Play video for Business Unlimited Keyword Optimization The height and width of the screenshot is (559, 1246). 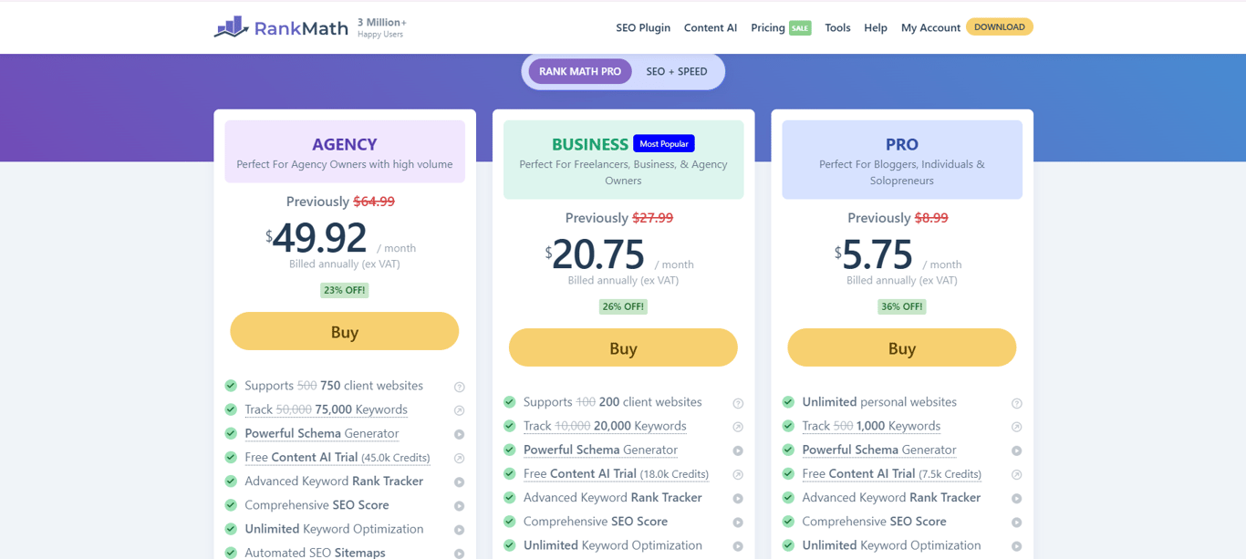[x=738, y=546]
